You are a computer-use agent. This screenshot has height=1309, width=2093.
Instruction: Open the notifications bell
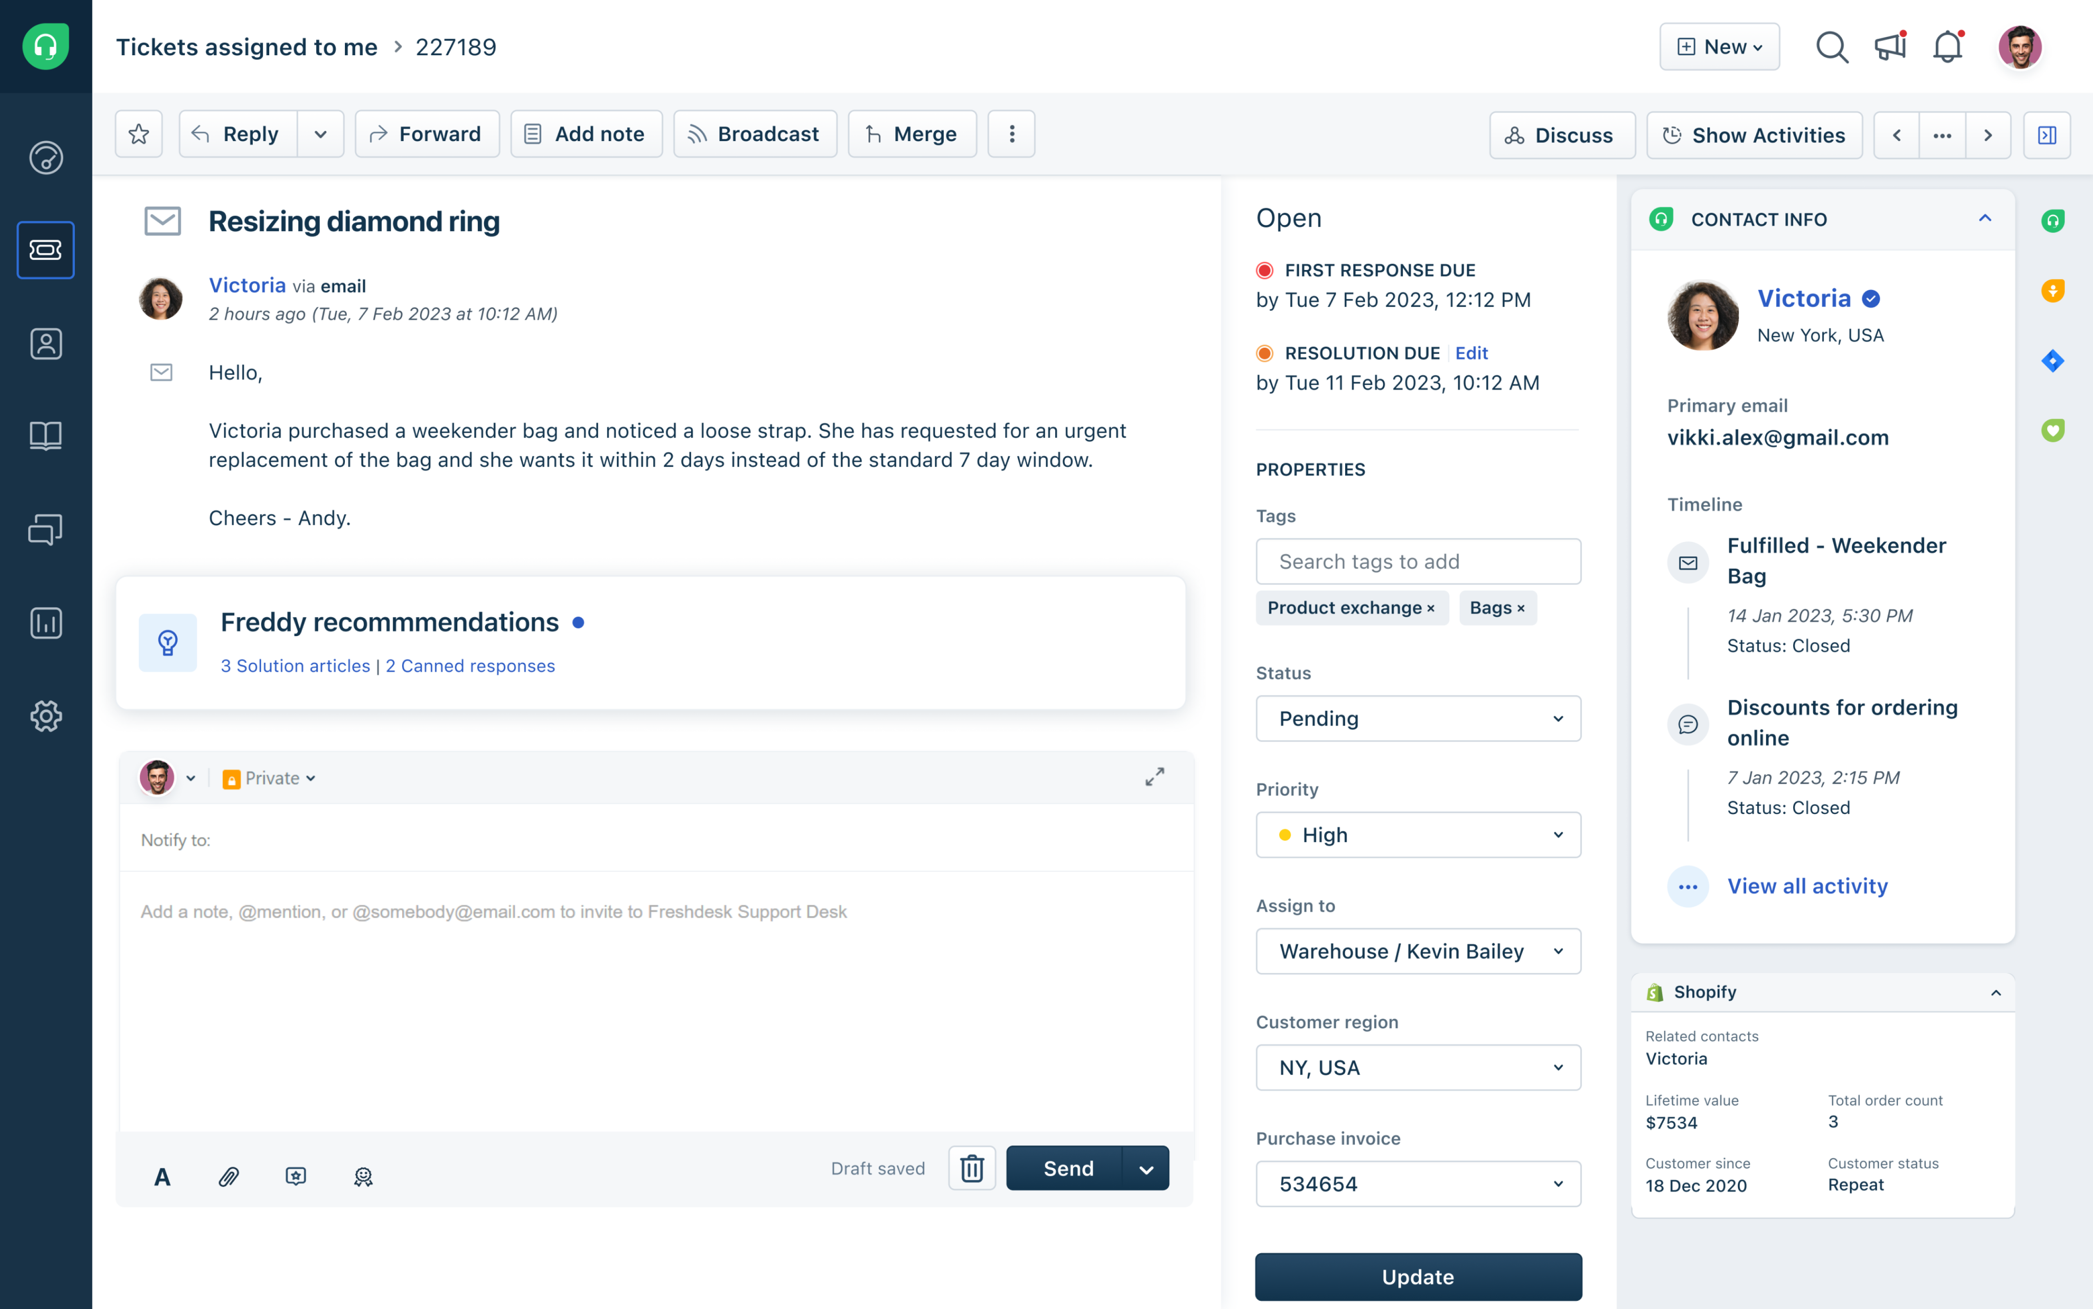pos(1947,47)
